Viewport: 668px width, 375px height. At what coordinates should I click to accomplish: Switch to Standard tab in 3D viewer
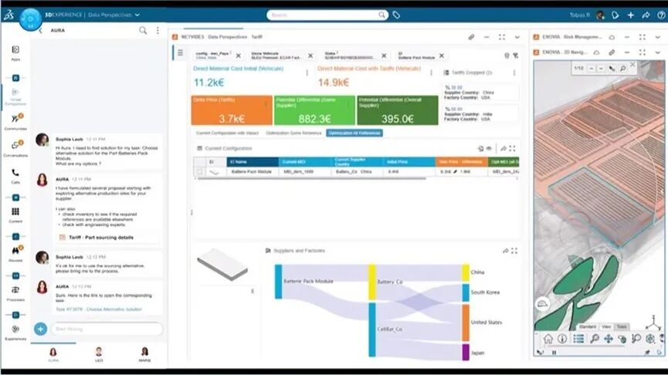588,326
